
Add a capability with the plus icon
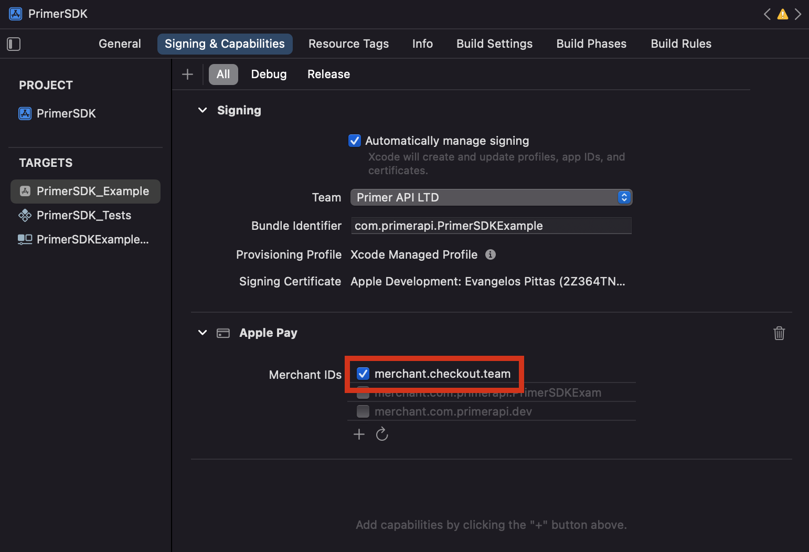pyautogui.click(x=187, y=75)
